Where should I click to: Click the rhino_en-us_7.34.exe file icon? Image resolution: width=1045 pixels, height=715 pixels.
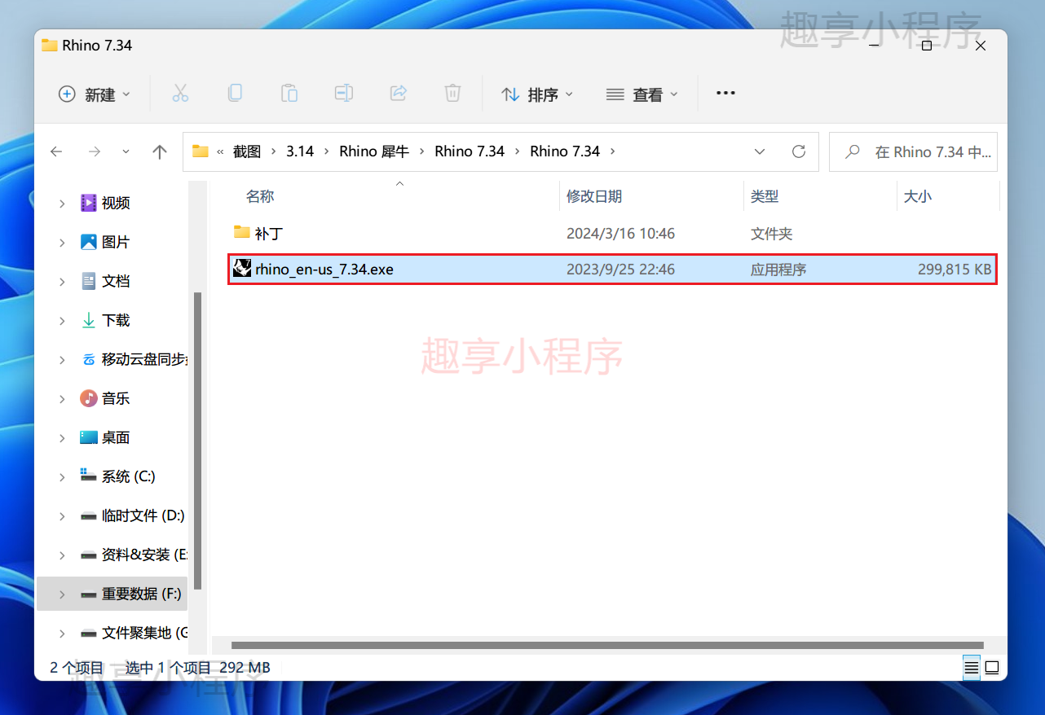[x=241, y=269]
